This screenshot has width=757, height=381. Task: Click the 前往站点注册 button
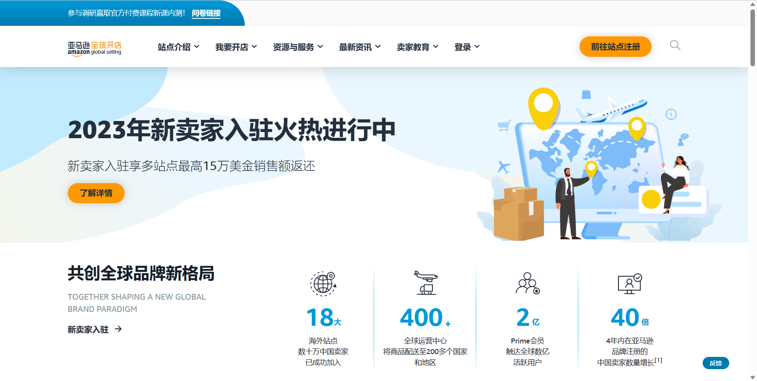click(x=616, y=47)
